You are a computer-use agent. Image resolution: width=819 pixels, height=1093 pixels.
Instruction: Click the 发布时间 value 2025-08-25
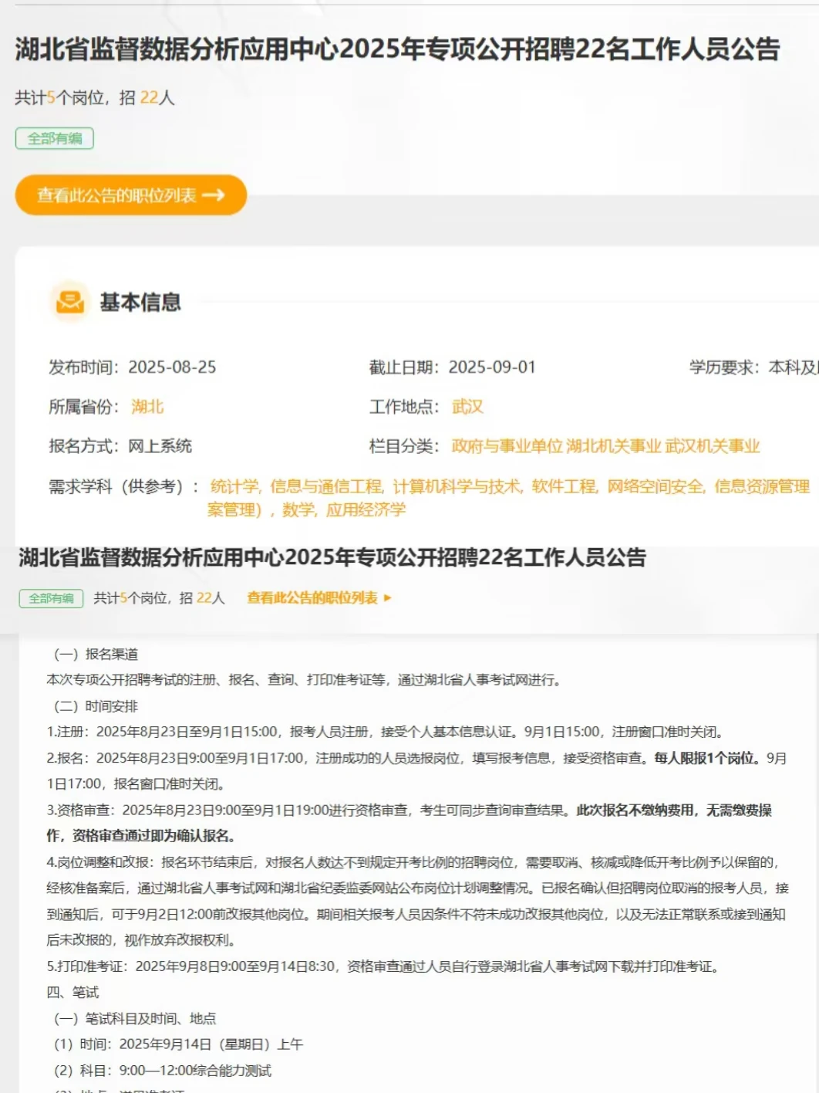pos(172,367)
